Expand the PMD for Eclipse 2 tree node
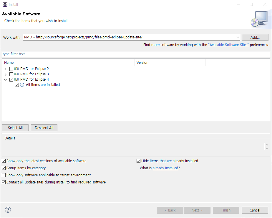 coord(5,69)
